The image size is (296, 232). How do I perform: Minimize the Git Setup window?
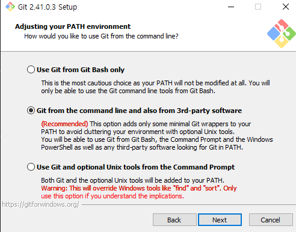[x=231, y=7]
